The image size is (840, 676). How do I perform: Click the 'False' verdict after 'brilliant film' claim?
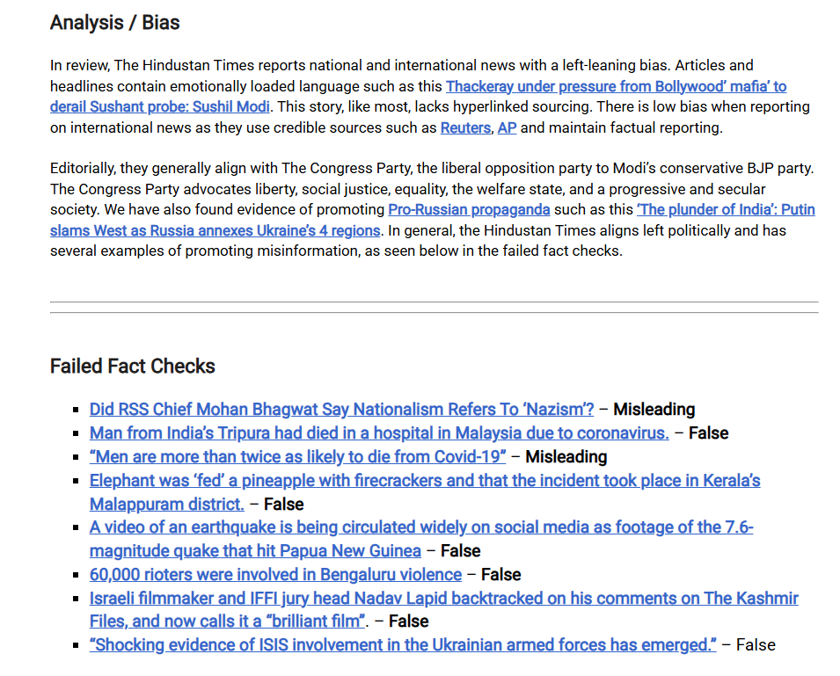click(x=408, y=621)
